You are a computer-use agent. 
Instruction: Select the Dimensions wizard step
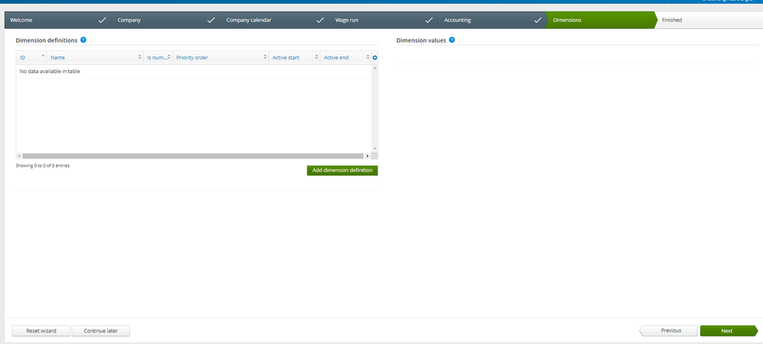(x=601, y=21)
